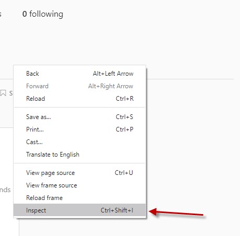This screenshot has height=236, width=240.
Task: Click the Alt+Right Arrow shortcut label
Action: pos(111,86)
